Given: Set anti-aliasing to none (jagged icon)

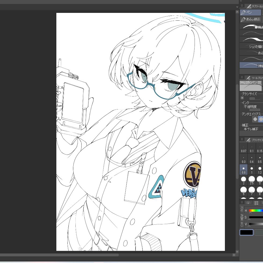Looking at the screenshot, I should [x=255, y=119].
